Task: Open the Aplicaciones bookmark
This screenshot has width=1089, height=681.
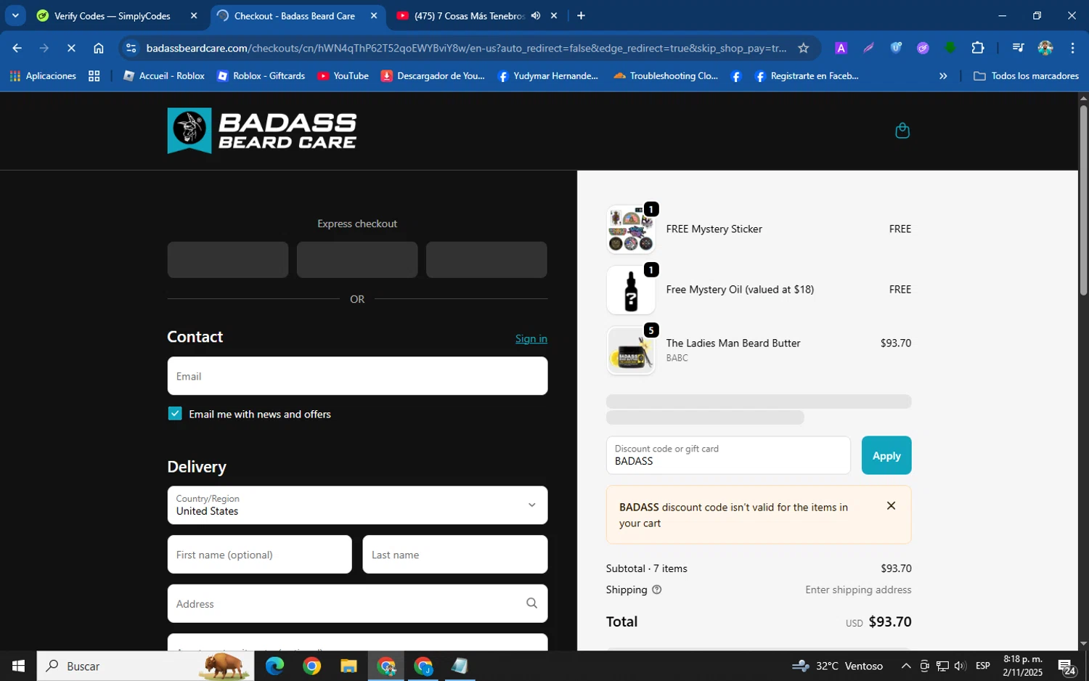Action: click(x=43, y=76)
